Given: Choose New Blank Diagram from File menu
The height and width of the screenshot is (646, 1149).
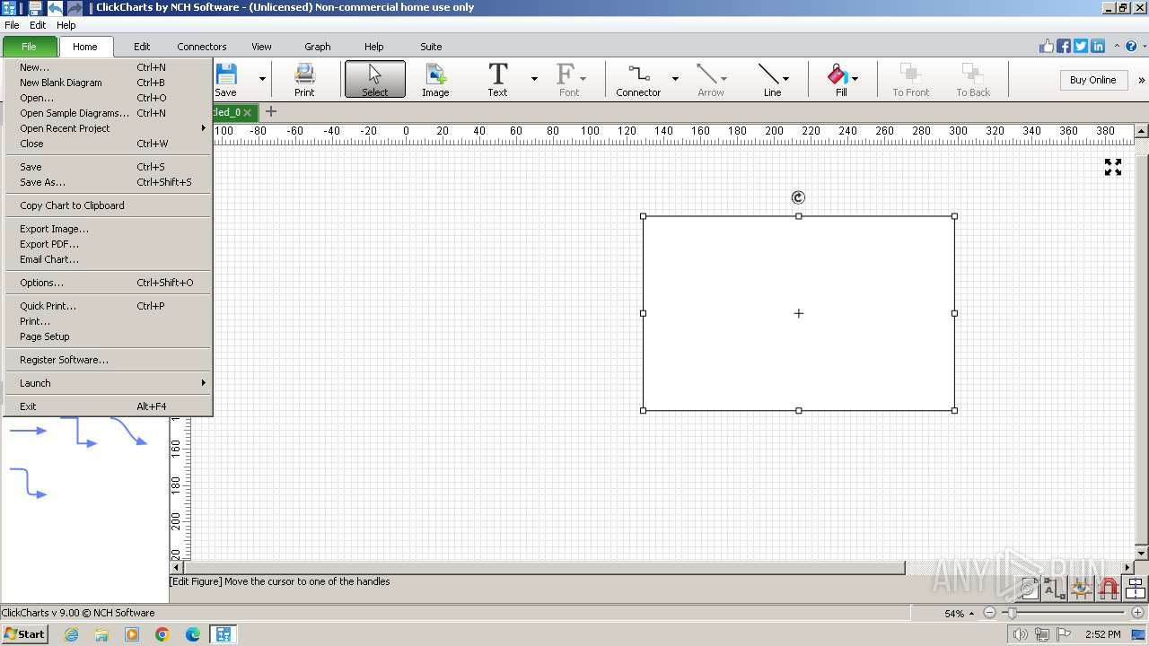Looking at the screenshot, I should [x=108, y=83].
